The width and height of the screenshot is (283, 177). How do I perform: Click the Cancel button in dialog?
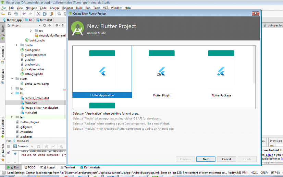pyautogui.click(x=226, y=159)
